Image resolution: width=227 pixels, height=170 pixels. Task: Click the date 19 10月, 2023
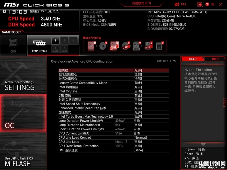50,11
